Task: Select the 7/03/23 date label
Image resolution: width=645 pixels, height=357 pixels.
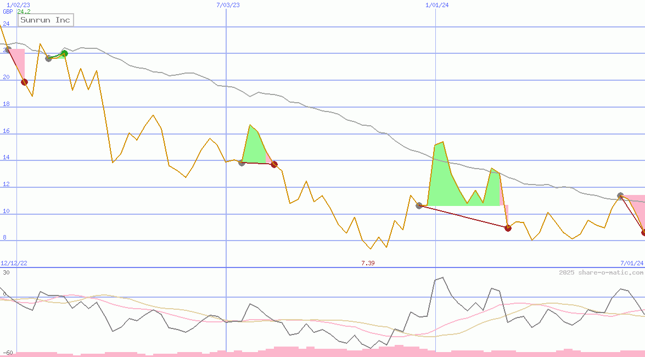Action: click(x=228, y=5)
